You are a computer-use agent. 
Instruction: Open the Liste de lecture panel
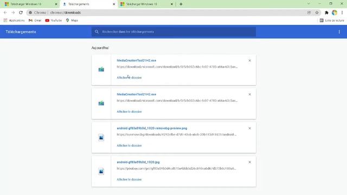click(x=332, y=21)
